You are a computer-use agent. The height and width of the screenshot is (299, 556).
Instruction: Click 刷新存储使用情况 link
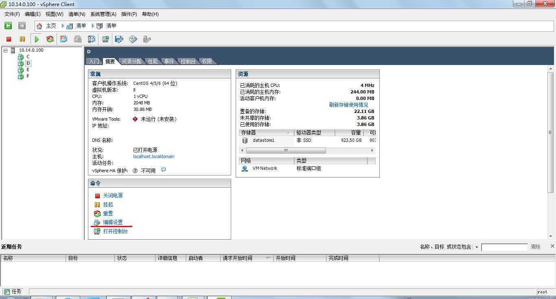tap(348, 105)
